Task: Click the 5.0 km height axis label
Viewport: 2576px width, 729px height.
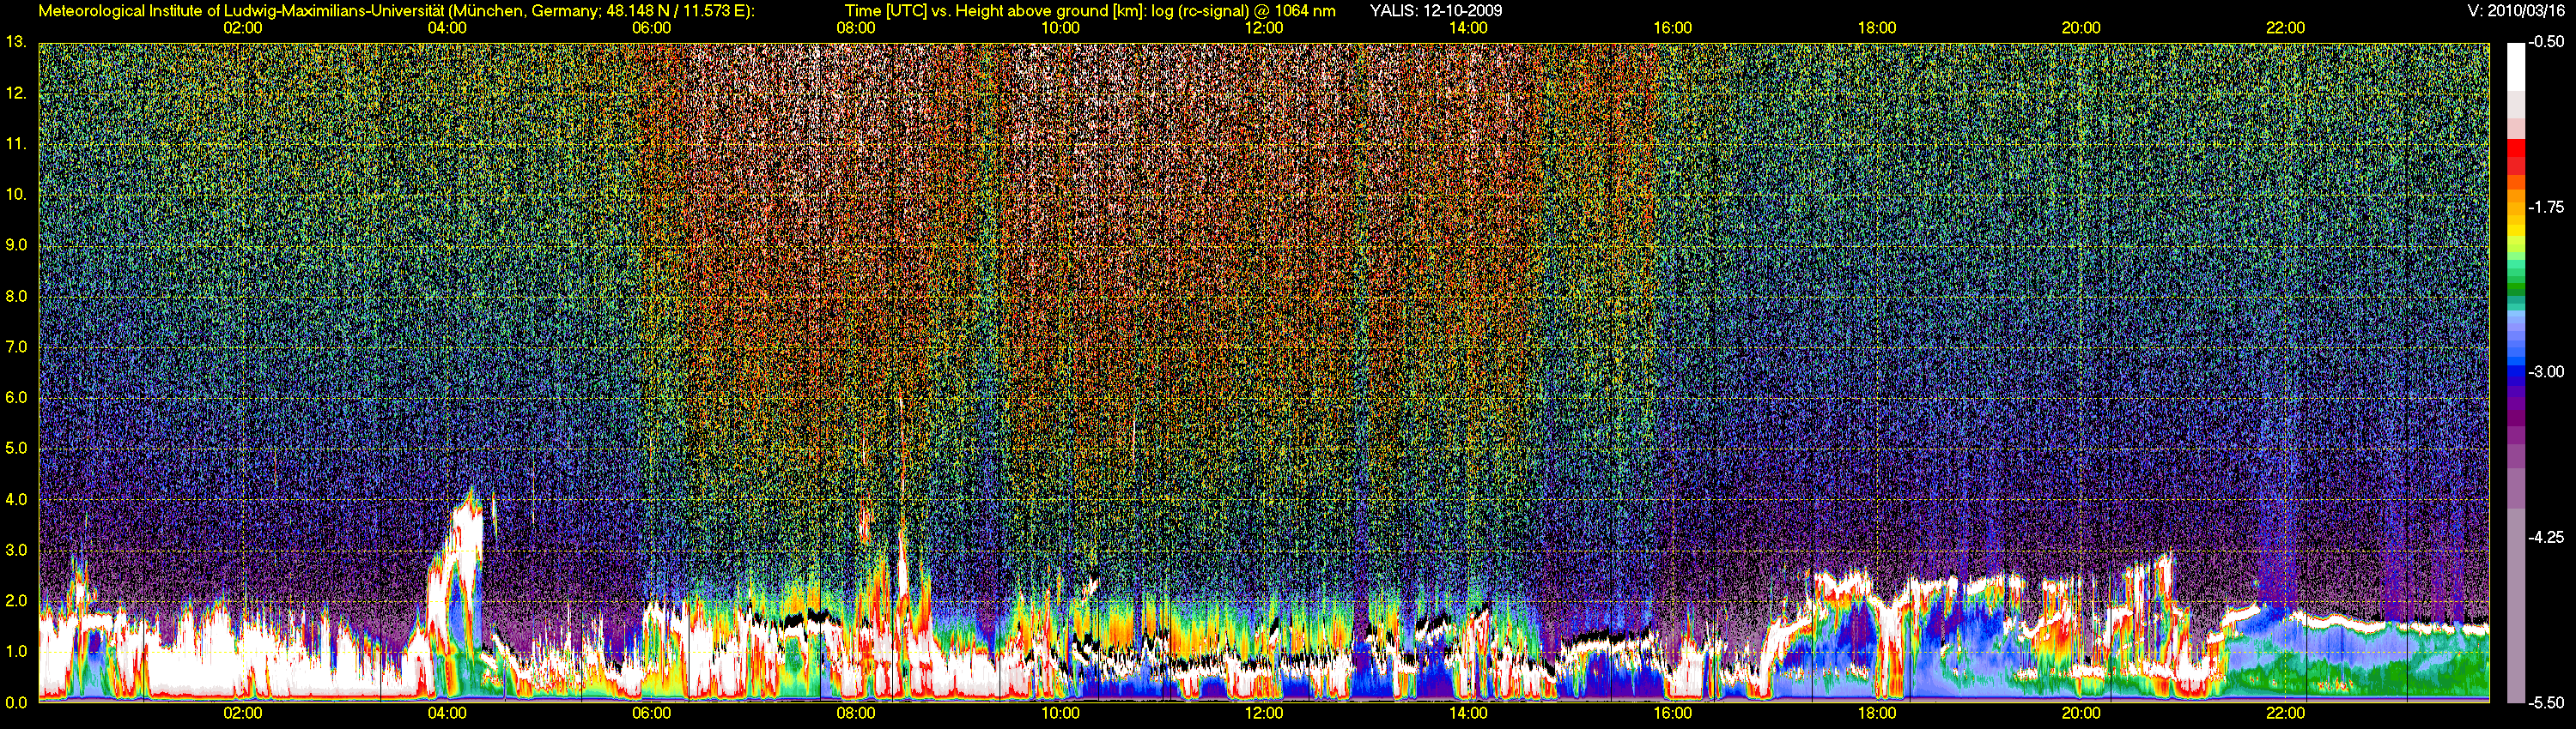Action: tap(16, 449)
